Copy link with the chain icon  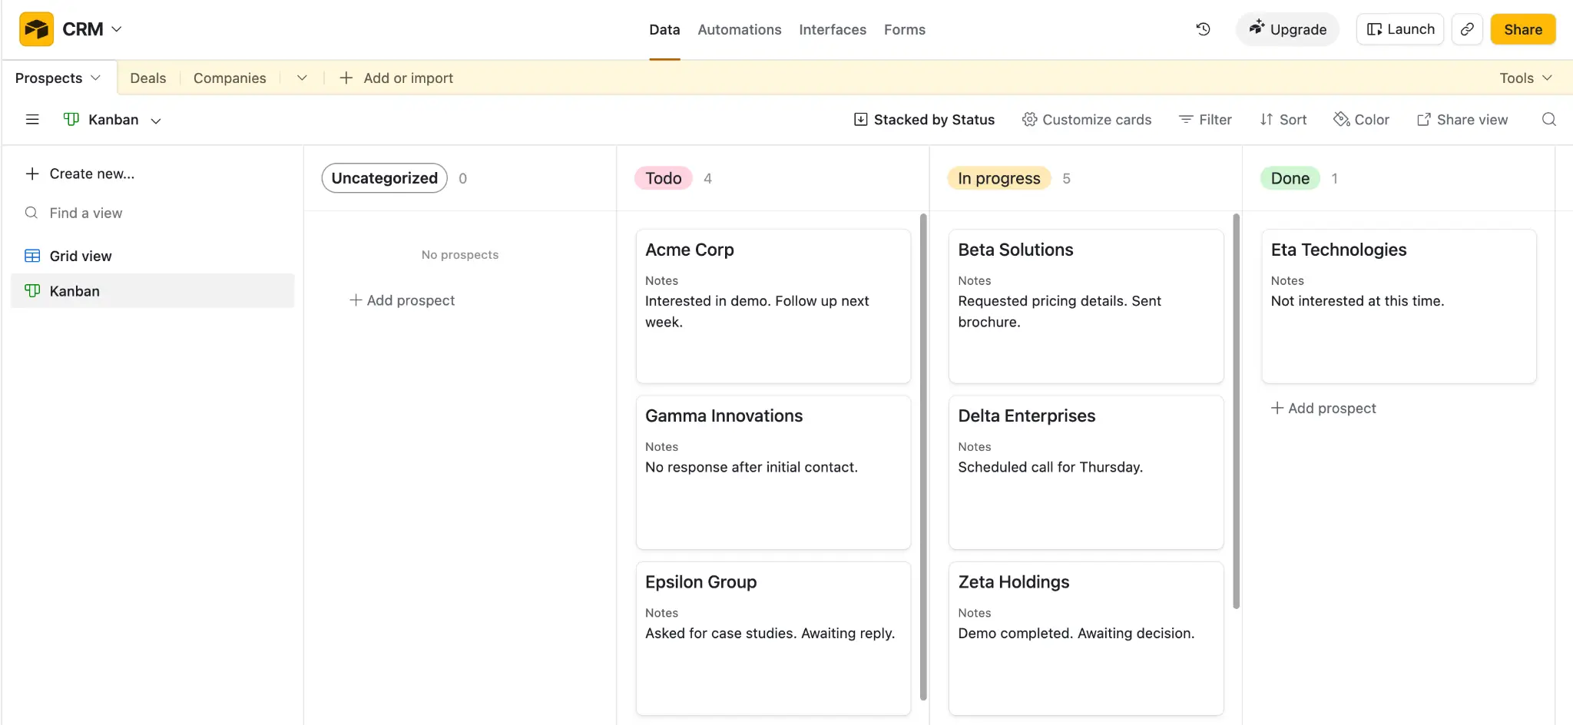[x=1467, y=29]
